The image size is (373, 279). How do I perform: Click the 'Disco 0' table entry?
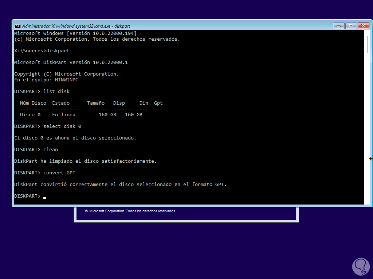pos(30,114)
